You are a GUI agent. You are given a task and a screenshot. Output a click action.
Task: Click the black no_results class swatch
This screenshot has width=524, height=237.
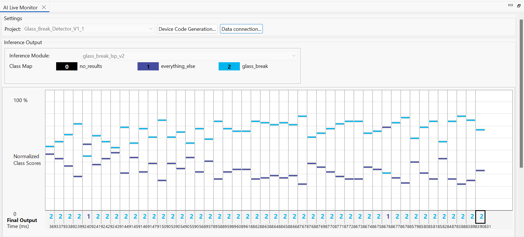click(x=67, y=66)
